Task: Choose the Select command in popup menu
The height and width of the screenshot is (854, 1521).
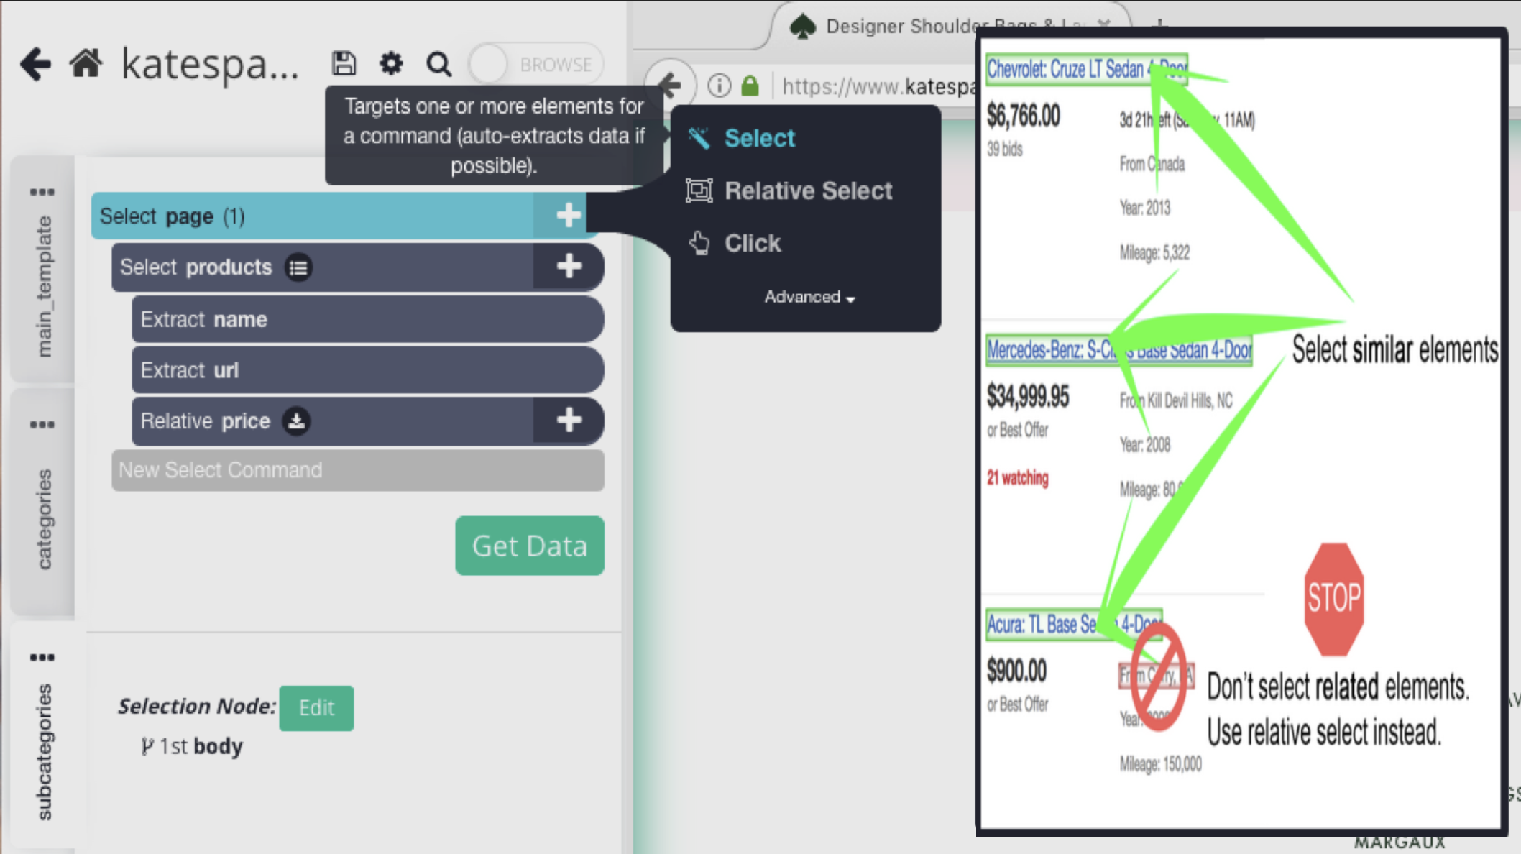Action: pyautogui.click(x=759, y=138)
